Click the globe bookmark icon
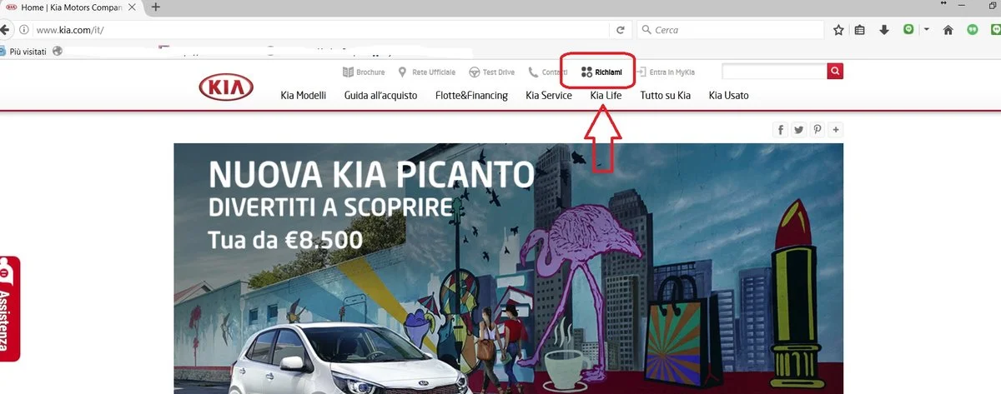This screenshot has height=394, width=1001. click(x=58, y=51)
